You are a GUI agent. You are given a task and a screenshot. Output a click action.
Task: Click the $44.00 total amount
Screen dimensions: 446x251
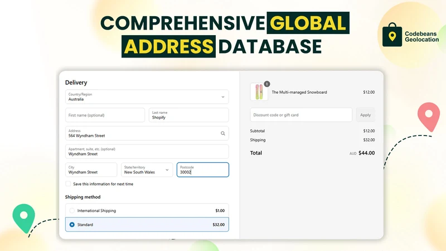tap(366, 153)
